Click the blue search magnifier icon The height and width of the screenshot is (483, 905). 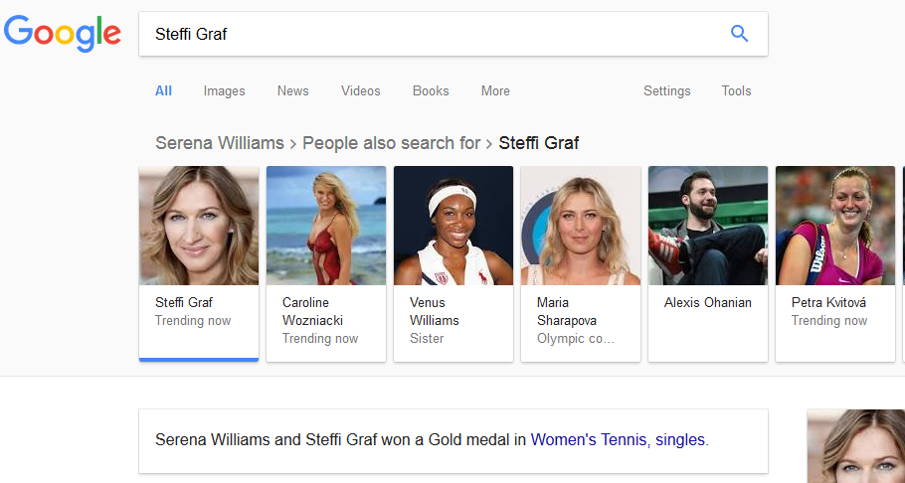[739, 34]
